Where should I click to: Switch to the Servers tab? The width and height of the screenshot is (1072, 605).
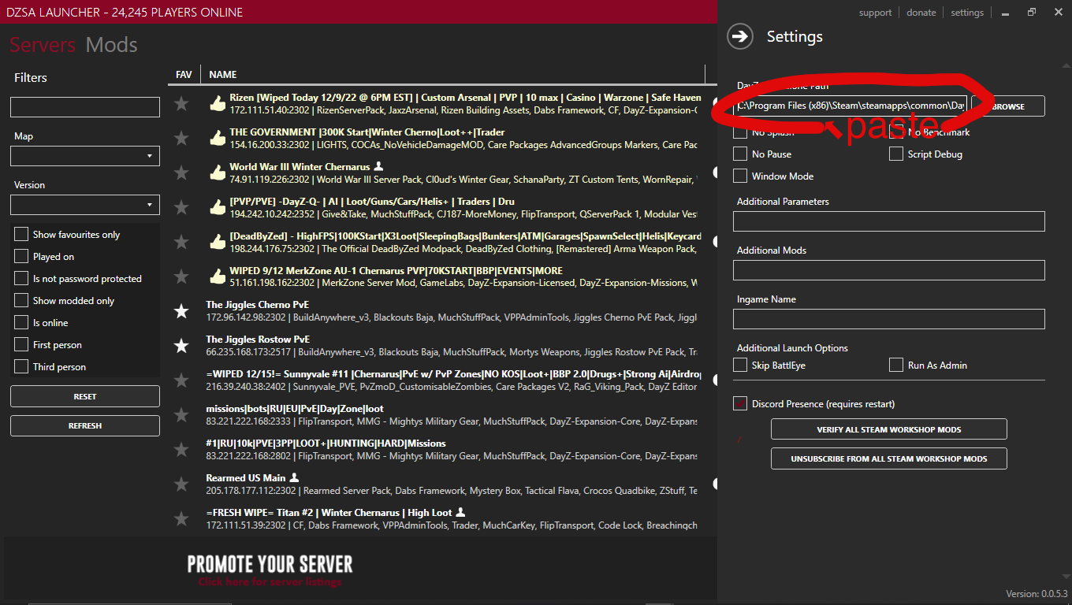click(43, 45)
